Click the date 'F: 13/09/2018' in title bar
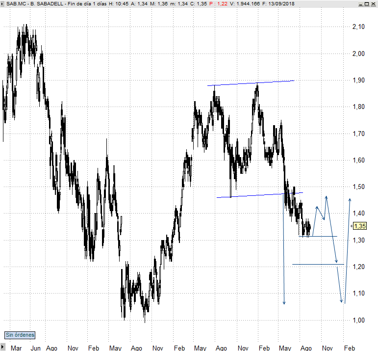The height and width of the screenshot is (351, 378). (x=278, y=4)
